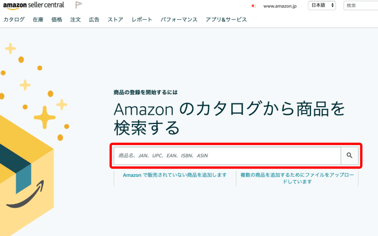Open the www.amazon.jp marketplace selector

click(281, 6)
